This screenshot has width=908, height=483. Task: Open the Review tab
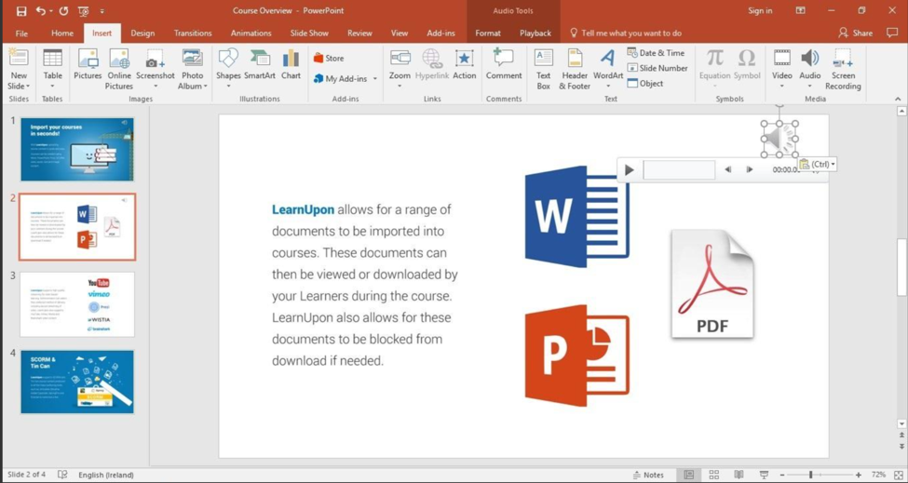tap(359, 33)
